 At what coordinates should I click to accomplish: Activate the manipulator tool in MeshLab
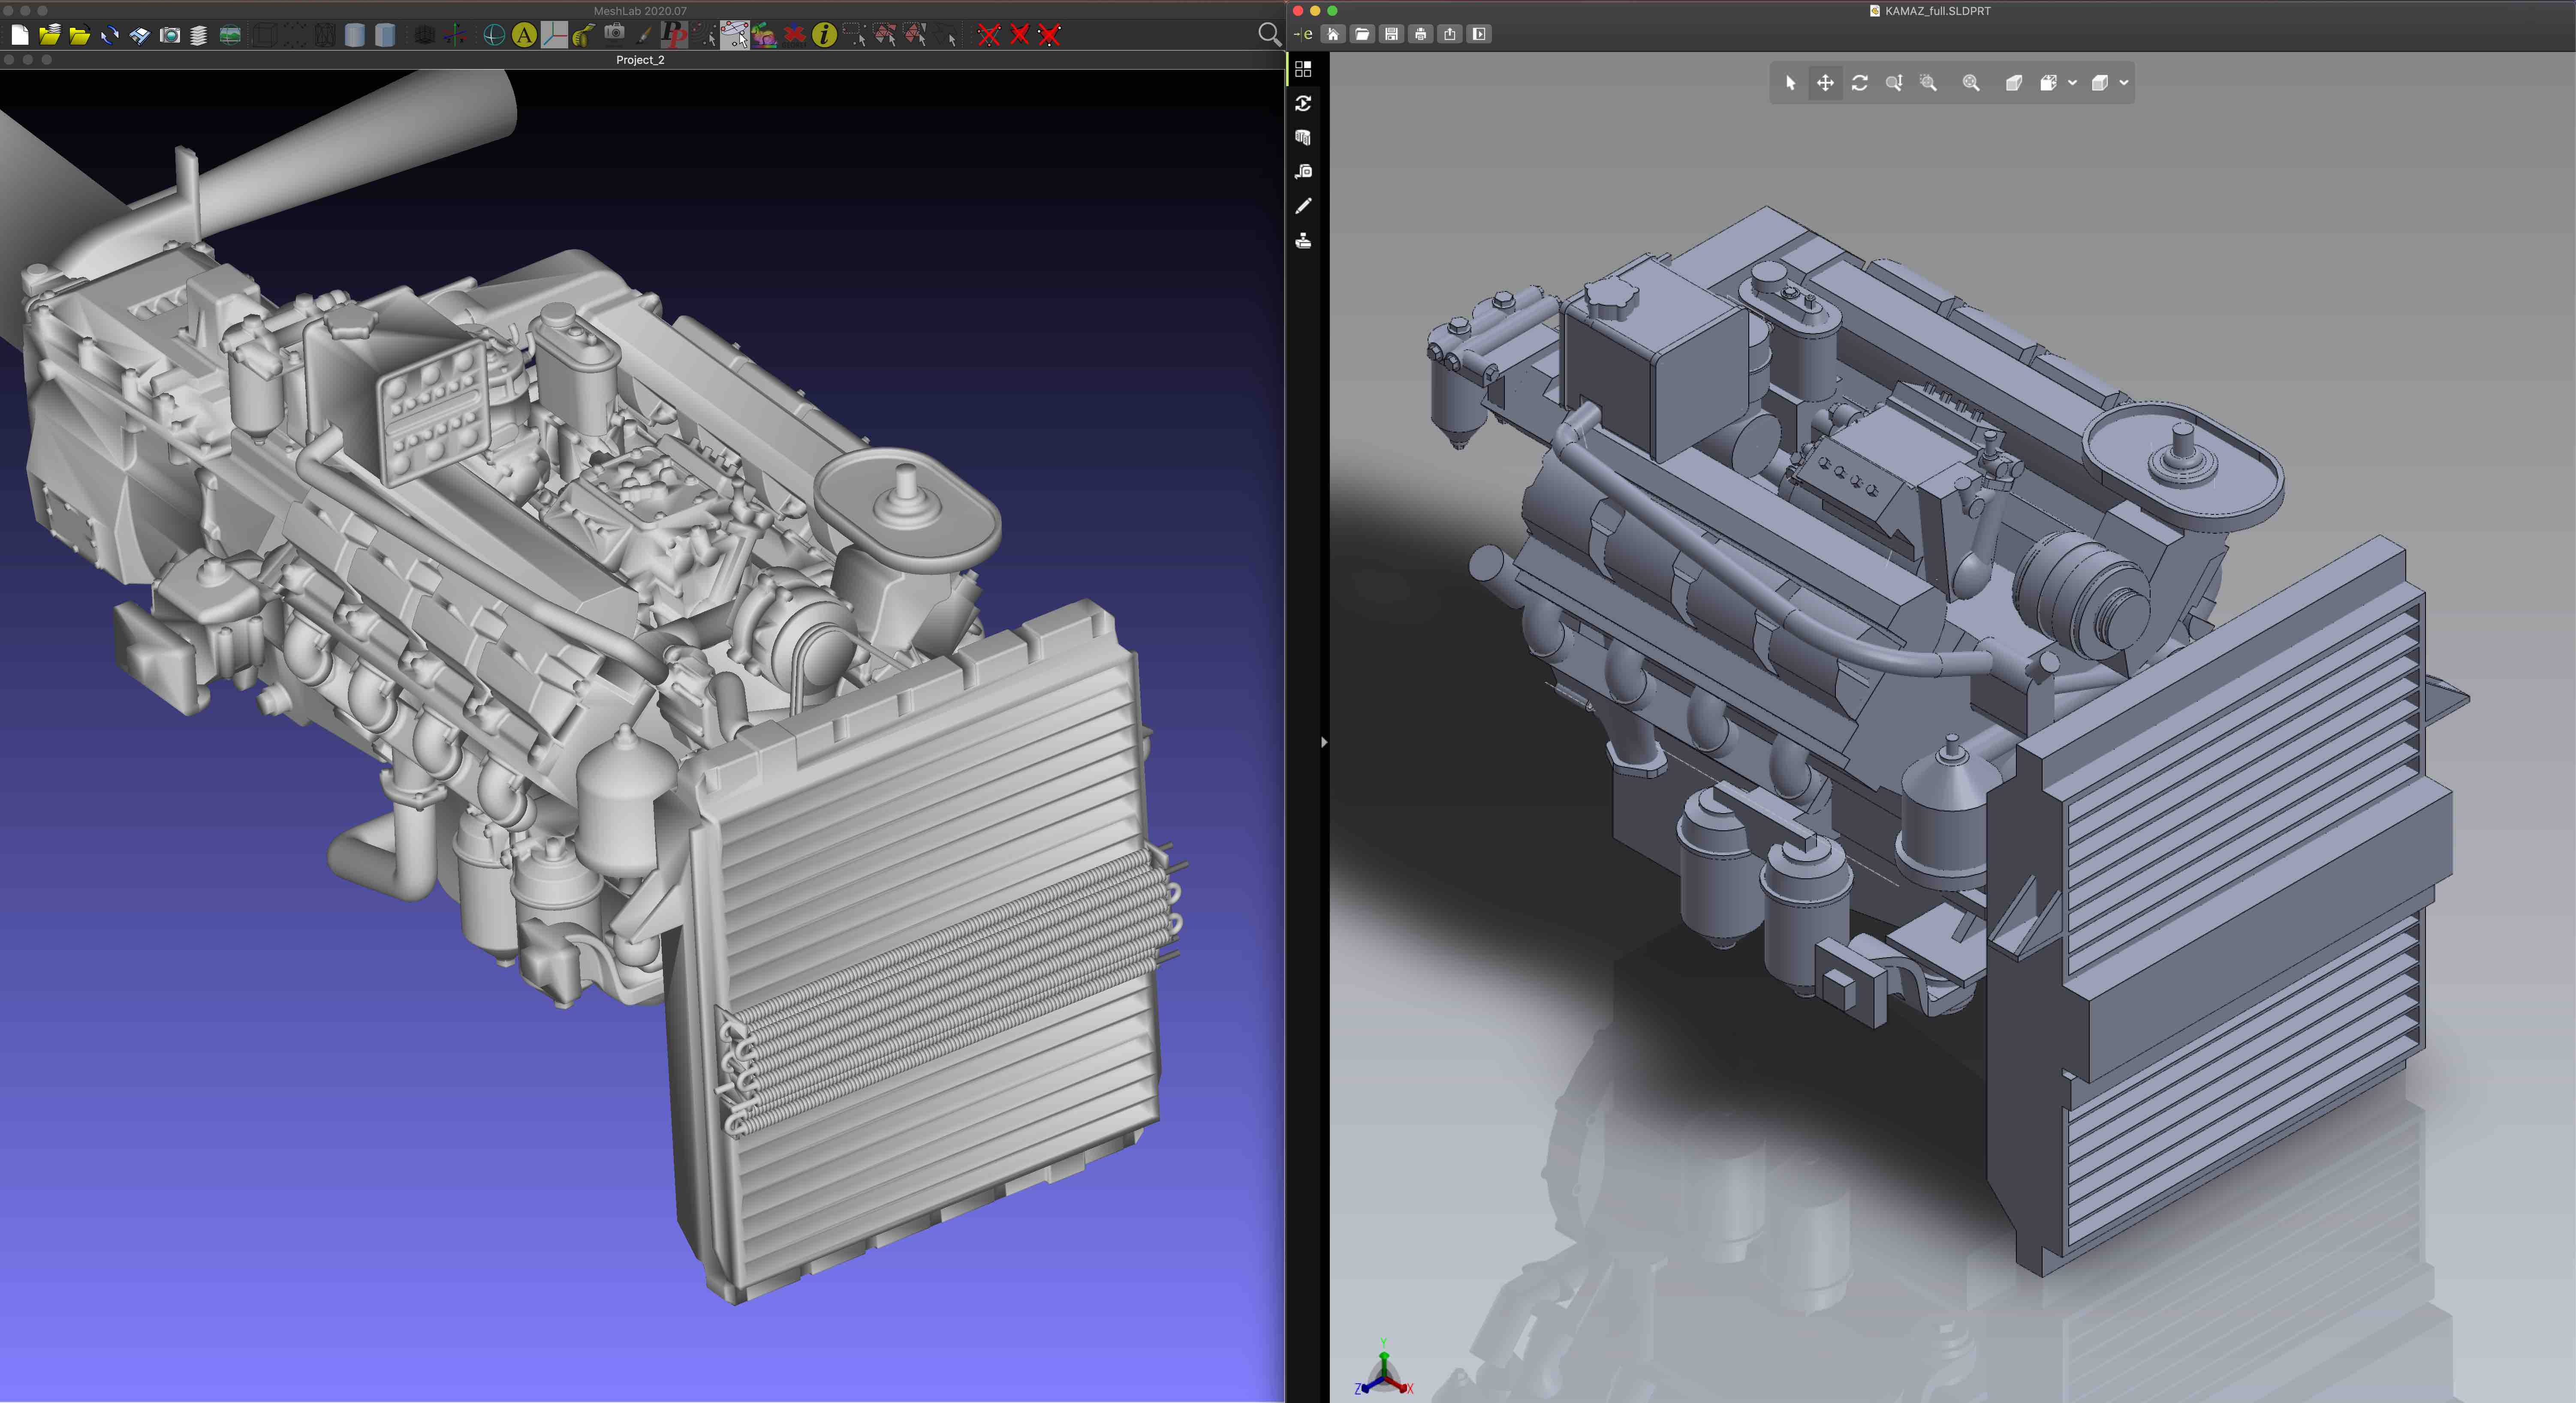[x=734, y=35]
